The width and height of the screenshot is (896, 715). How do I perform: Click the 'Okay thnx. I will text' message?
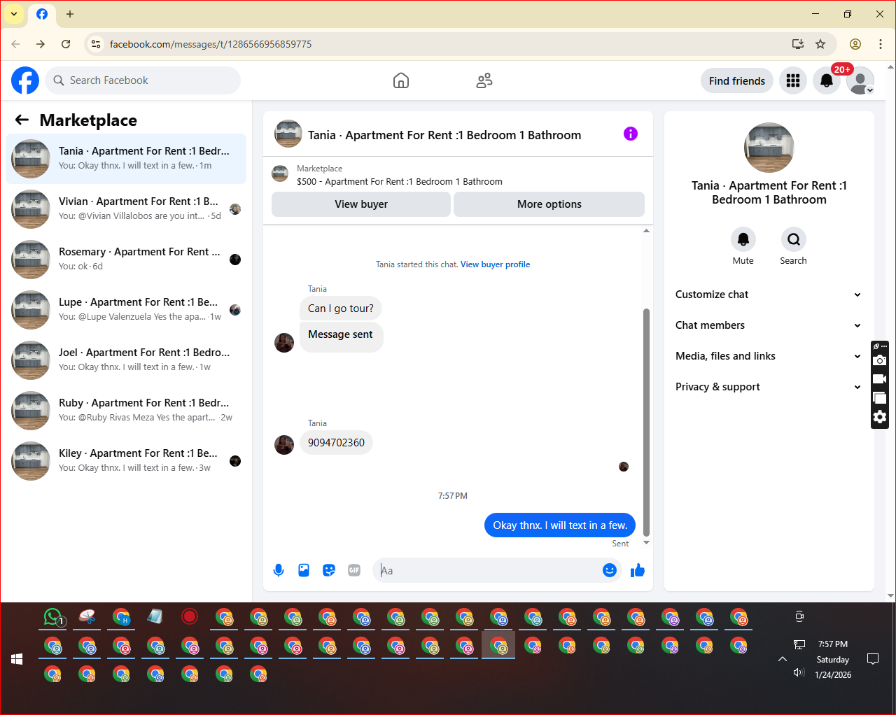[x=560, y=525]
